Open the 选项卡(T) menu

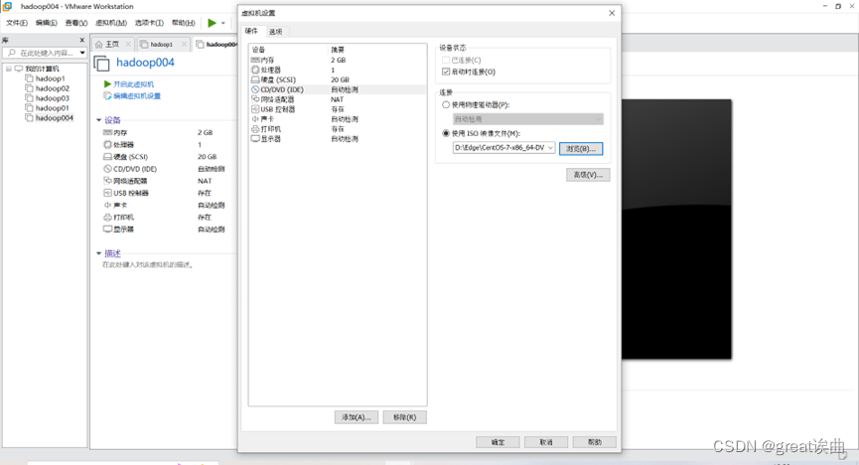click(x=149, y=23)
